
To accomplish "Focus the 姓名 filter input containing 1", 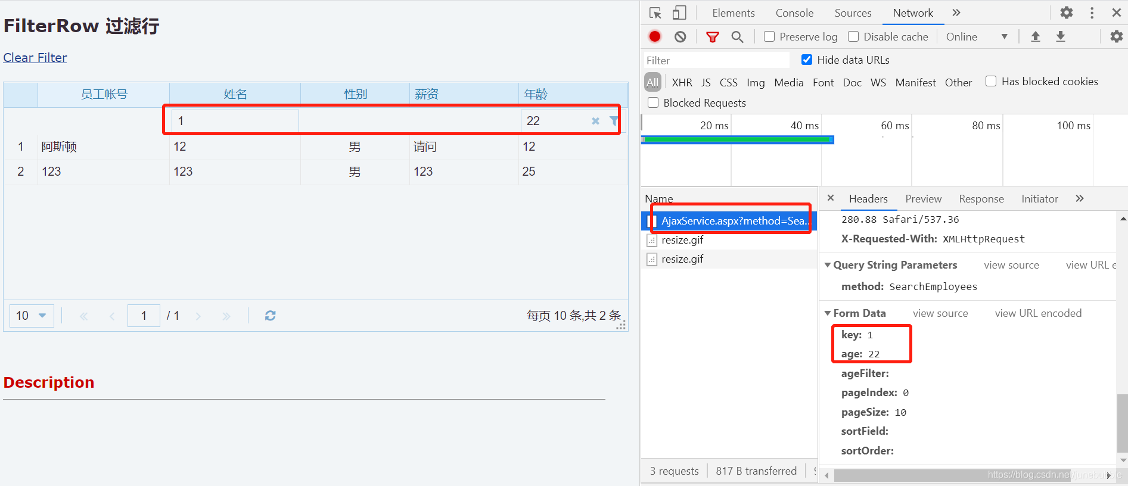I will point(235,121).
